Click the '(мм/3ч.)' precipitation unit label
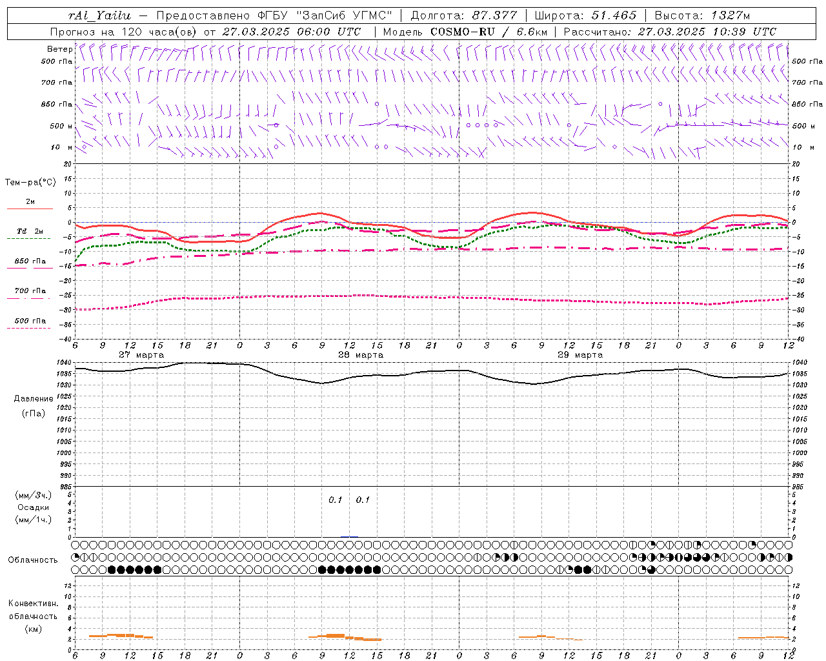This screenshot has height=661, width=826. coord(34,496)
